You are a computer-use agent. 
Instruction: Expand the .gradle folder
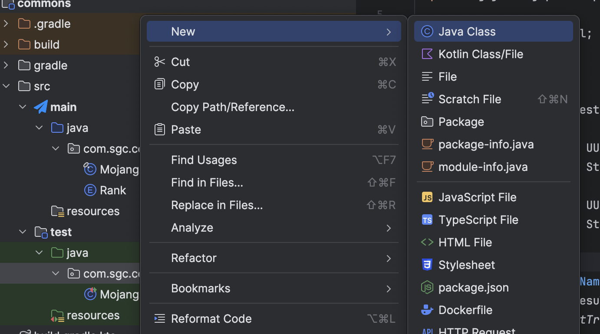pyautogui.click(x=7, y=24)
